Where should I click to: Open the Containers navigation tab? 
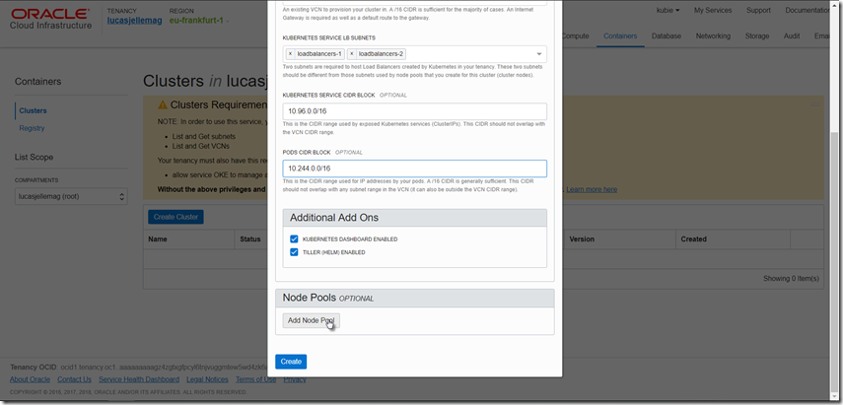pos(620,36)
